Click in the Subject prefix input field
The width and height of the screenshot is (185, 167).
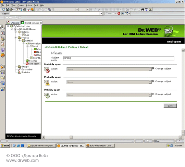point(119,58)
